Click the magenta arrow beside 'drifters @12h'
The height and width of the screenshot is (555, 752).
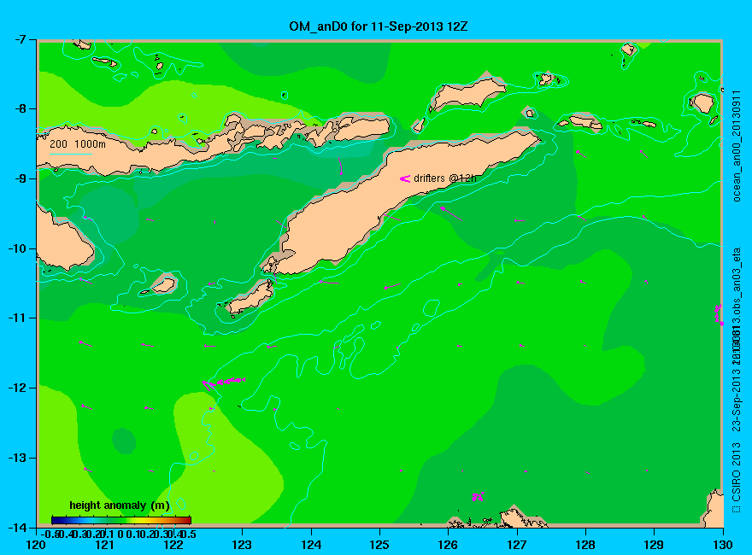(x=405, y=178)
